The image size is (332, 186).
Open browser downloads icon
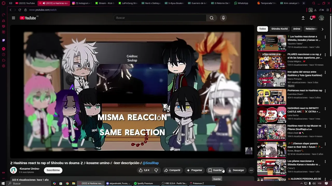tap(315, 10)
